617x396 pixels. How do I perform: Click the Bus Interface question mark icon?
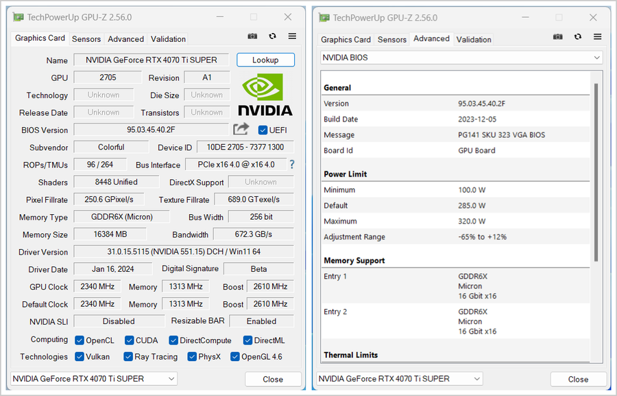point(291,164)
